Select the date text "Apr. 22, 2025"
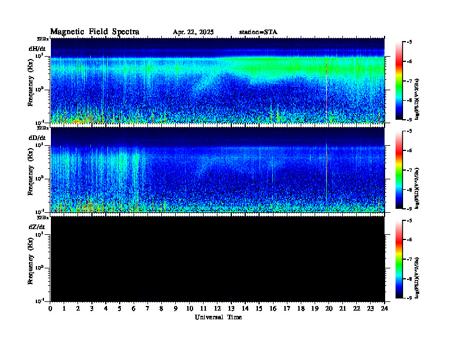This screenshot has width=458, height=354. pos(193,32)
